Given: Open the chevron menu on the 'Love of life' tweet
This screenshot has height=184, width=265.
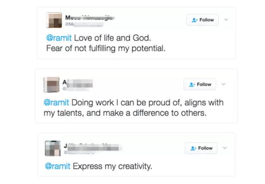Looking at the screenshot, I should coord(226,20).
